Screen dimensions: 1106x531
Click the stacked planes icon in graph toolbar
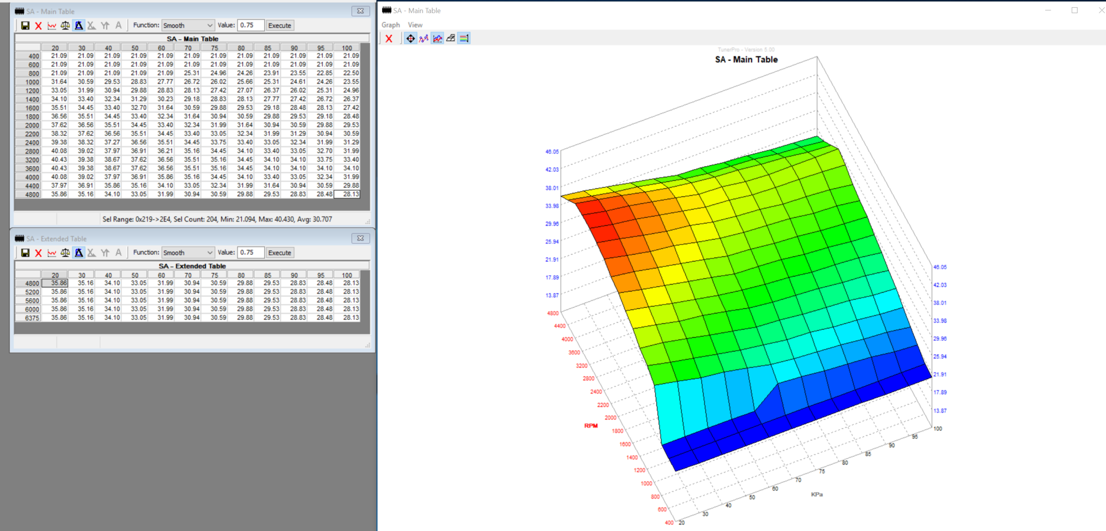[451, 39]
